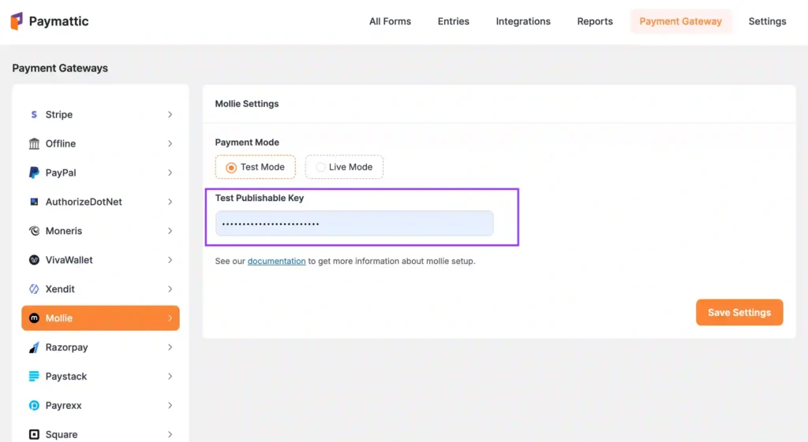The height and width of the screenshot is (442, 808).
Task: Select the VivaWallet gateway label
Action: tap(69, 260)
